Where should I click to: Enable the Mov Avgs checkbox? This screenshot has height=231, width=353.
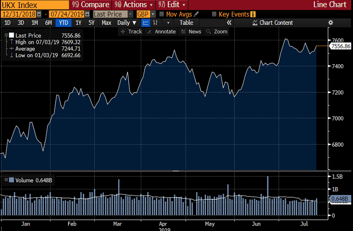click(161, 14)
